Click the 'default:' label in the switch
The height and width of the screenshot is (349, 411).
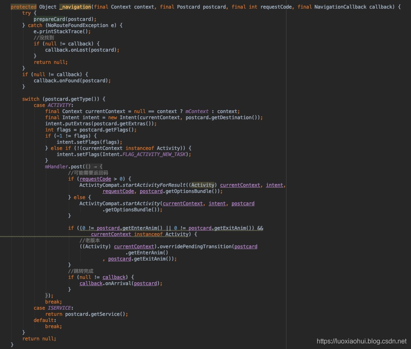45,320
